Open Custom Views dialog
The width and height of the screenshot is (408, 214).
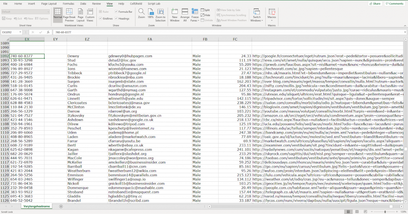(x=90, y=15)
